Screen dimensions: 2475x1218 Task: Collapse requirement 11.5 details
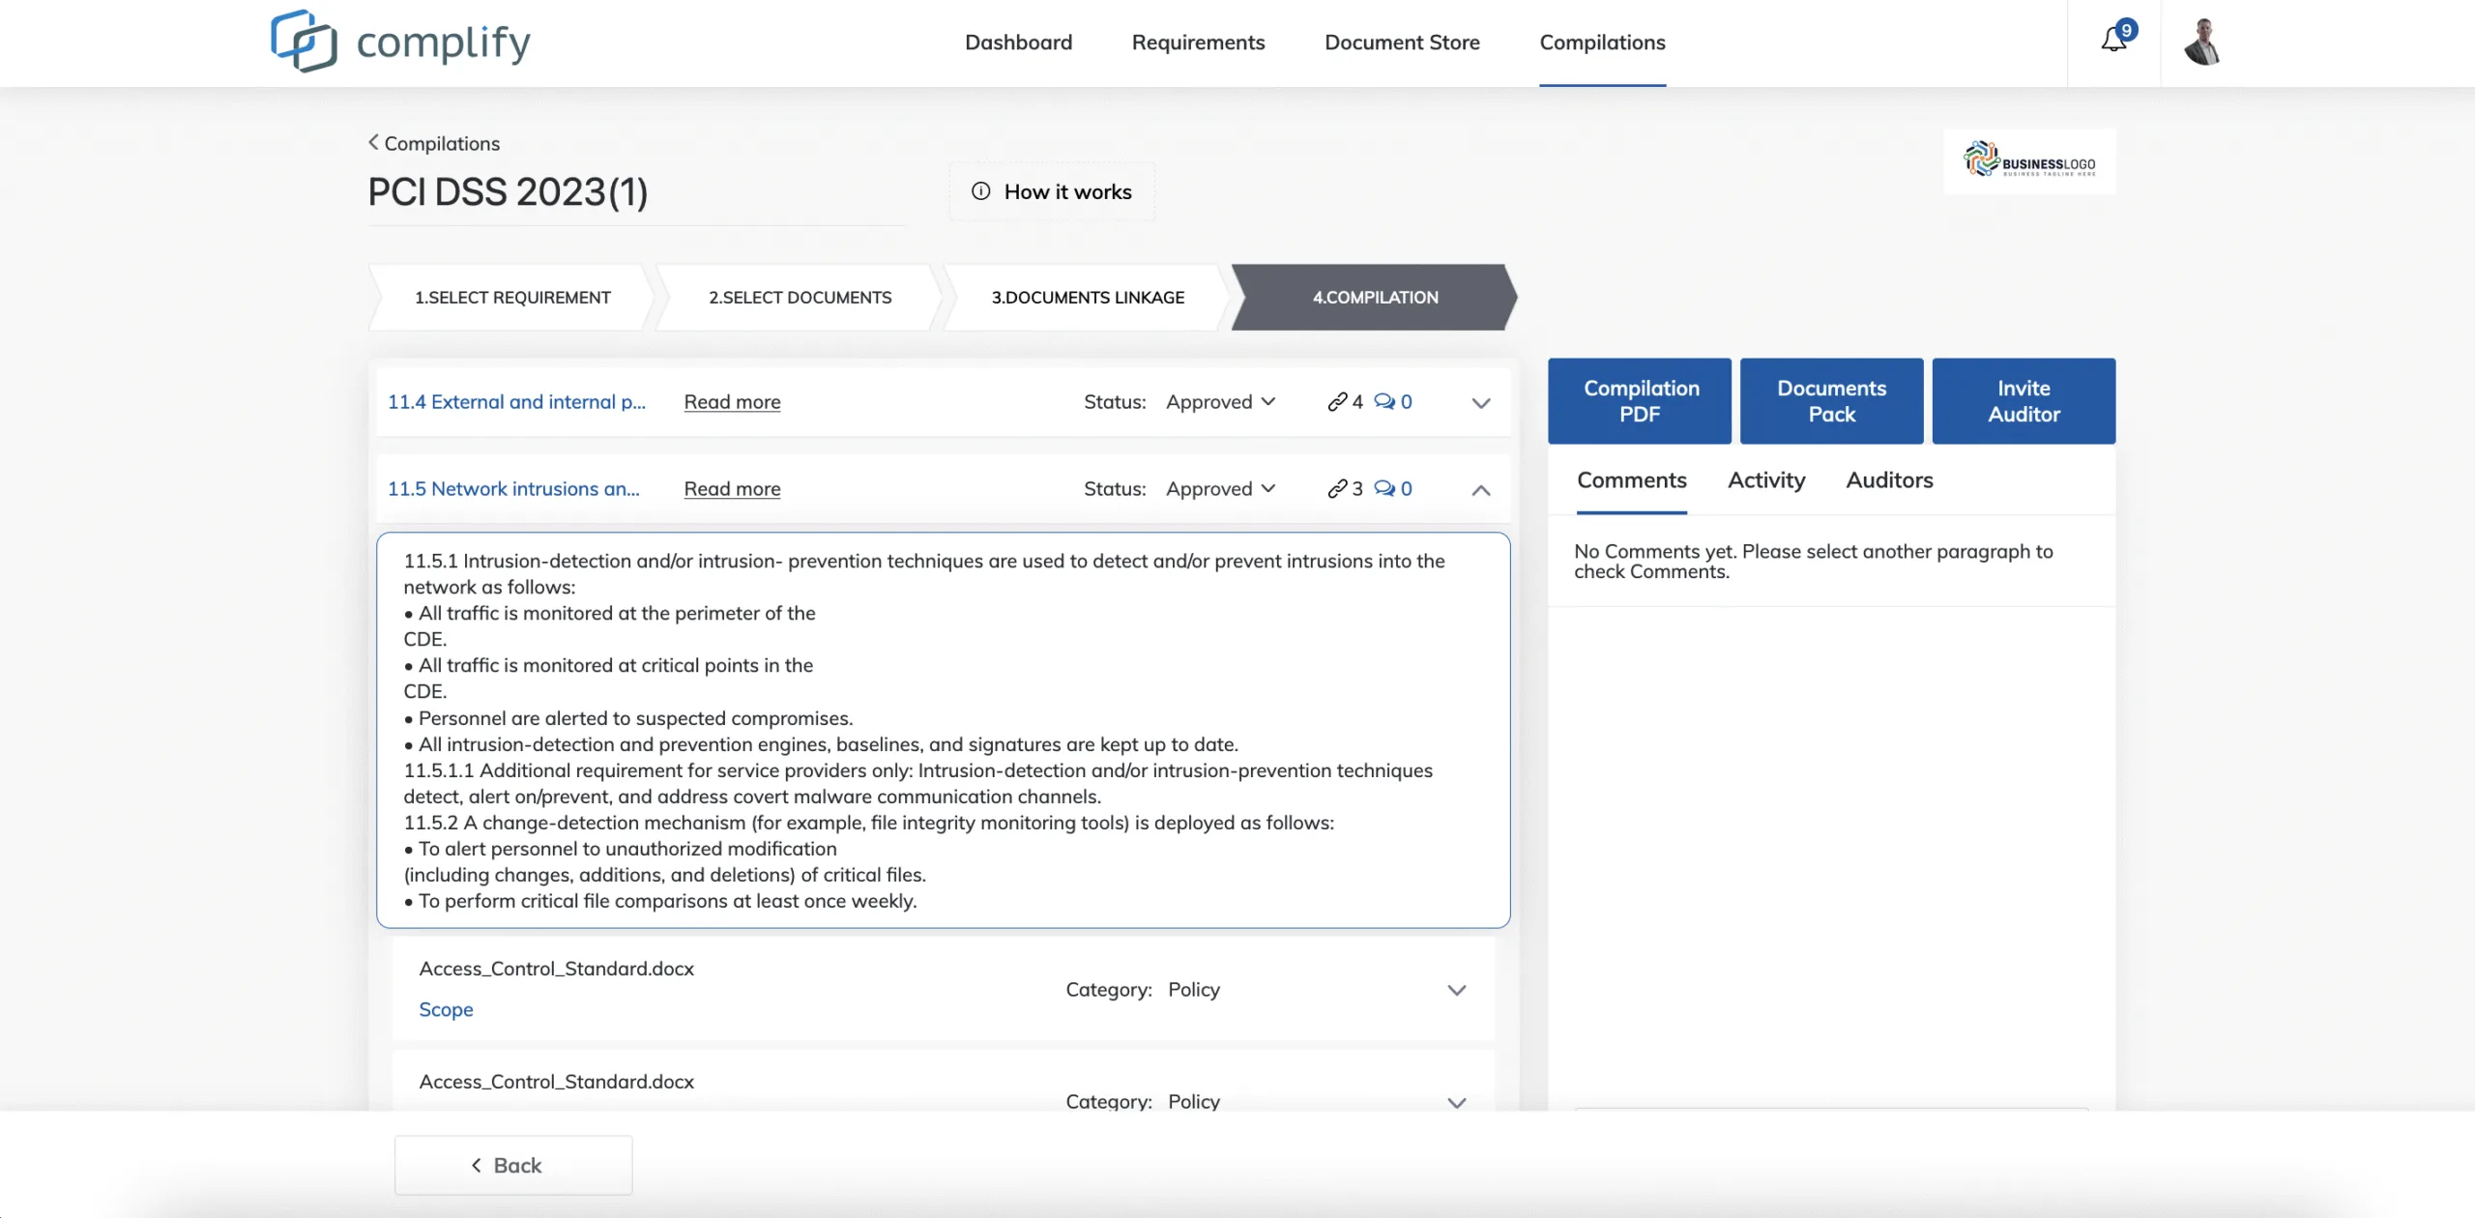pyautogui.click(x=1479, y=490)
